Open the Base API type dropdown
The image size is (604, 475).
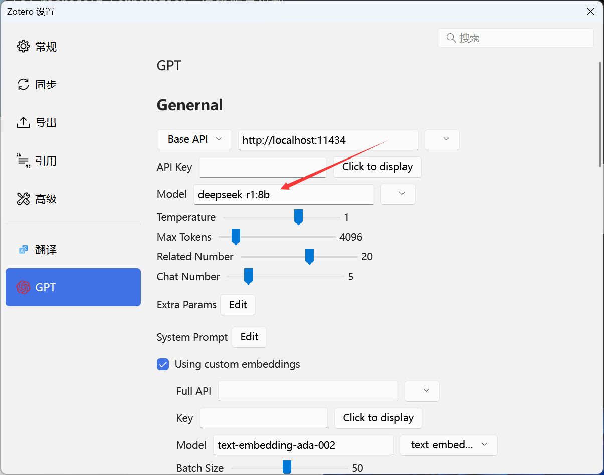194,140
